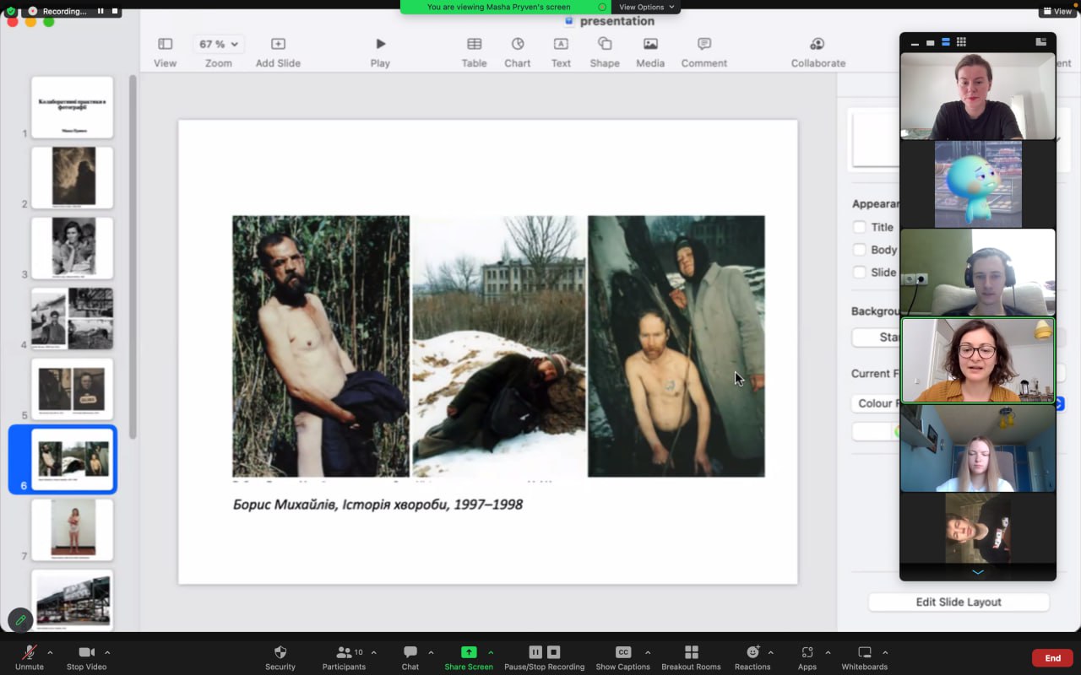Screen dimensions: 1081x675
Task: Click the green Share Screen icon
Action: click(x=469, y=652)
